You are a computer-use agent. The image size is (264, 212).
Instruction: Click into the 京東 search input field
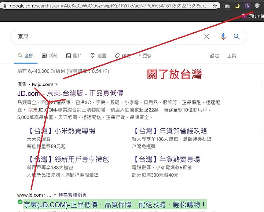108,37
